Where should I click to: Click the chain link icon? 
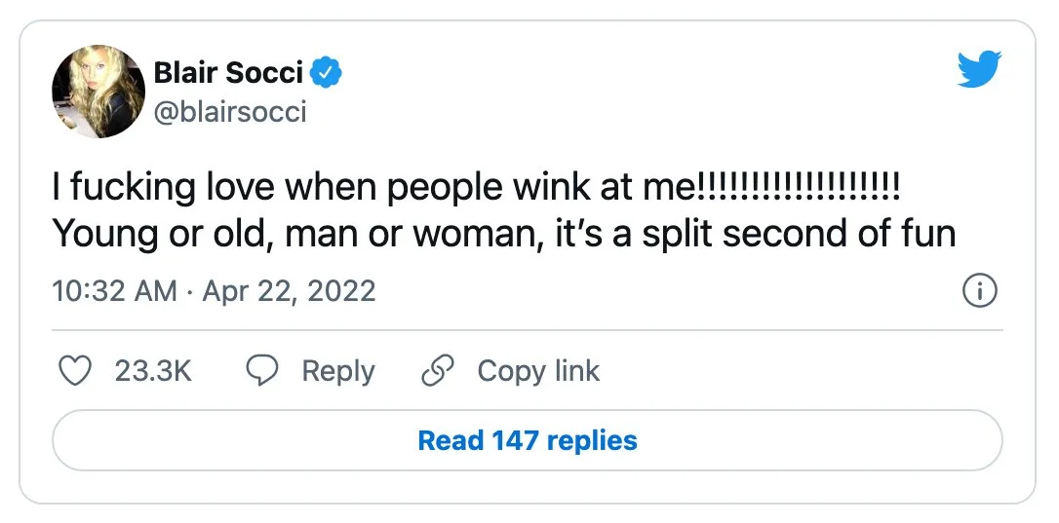point(438,371)
